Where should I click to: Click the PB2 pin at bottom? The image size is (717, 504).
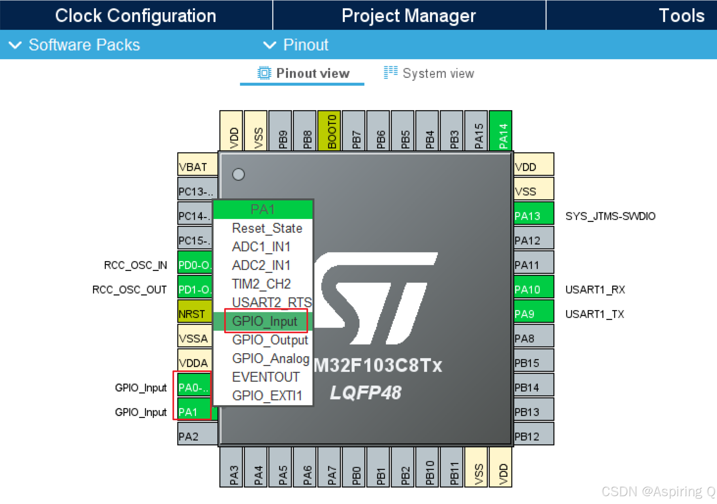point(402,467)
